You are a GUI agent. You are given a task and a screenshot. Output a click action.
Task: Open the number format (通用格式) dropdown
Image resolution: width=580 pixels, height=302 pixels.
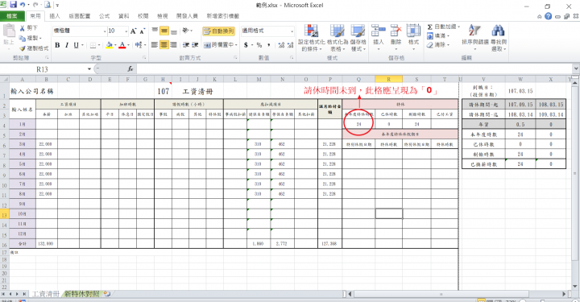tap(292, 31)
